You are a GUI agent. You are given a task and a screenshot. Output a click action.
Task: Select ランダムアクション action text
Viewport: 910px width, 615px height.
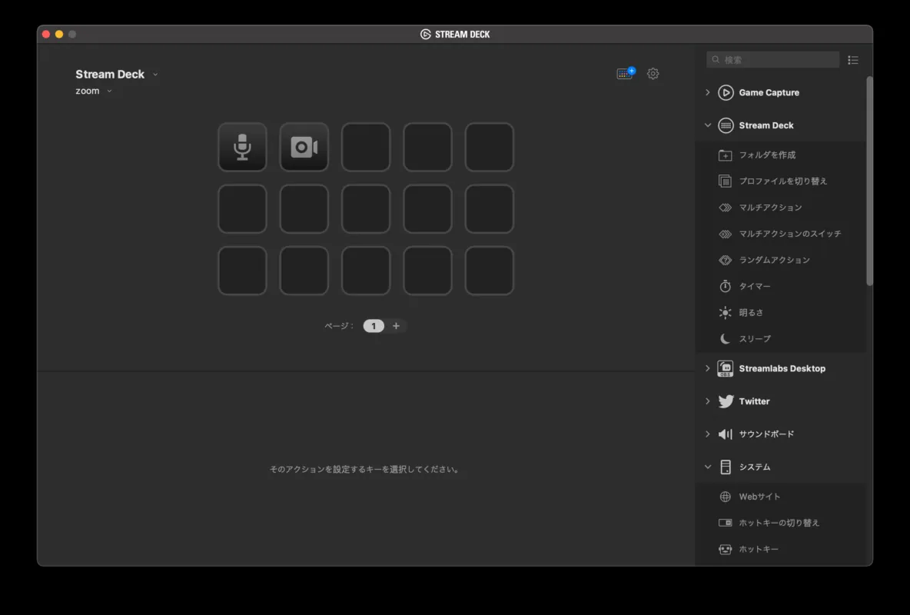(x=774, y=260)
